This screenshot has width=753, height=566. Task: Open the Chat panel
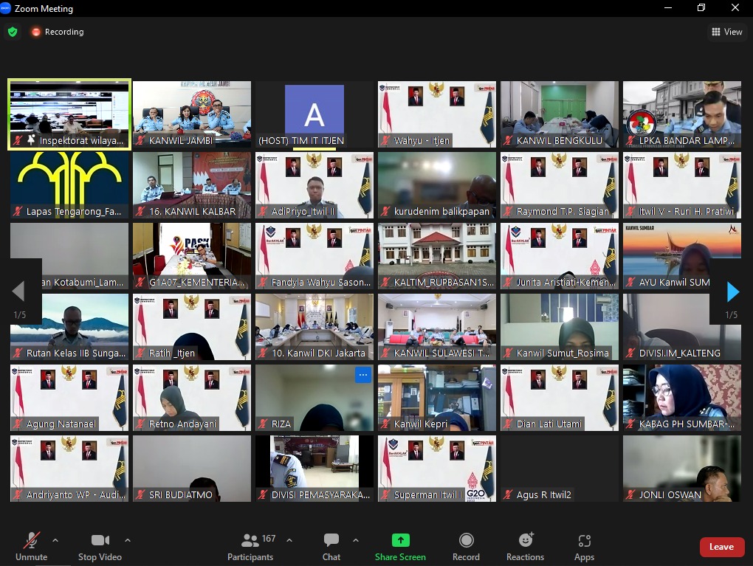331,541
